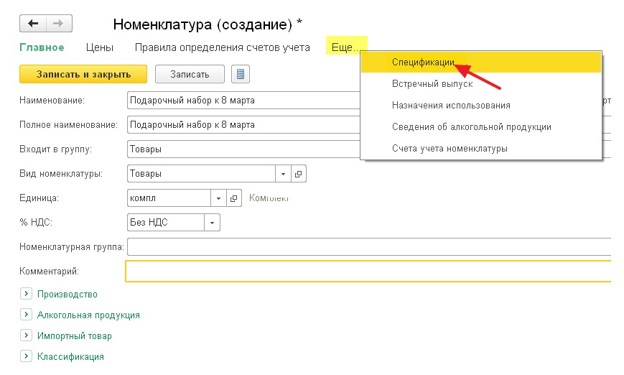This screenshot has height=375, width=624.
Task: Click the % НДС field Без НДС
Action: 166,223
